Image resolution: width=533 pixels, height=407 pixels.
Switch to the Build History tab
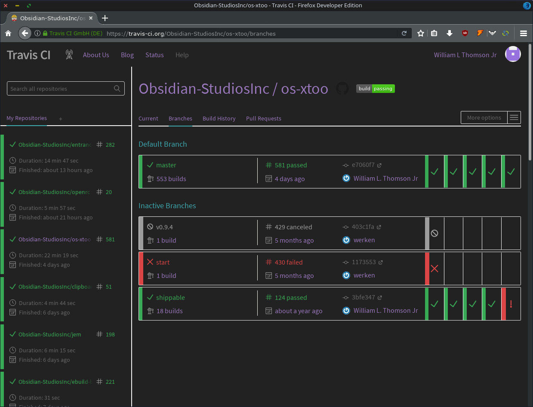pyautogui.click(x=219, y=118)
